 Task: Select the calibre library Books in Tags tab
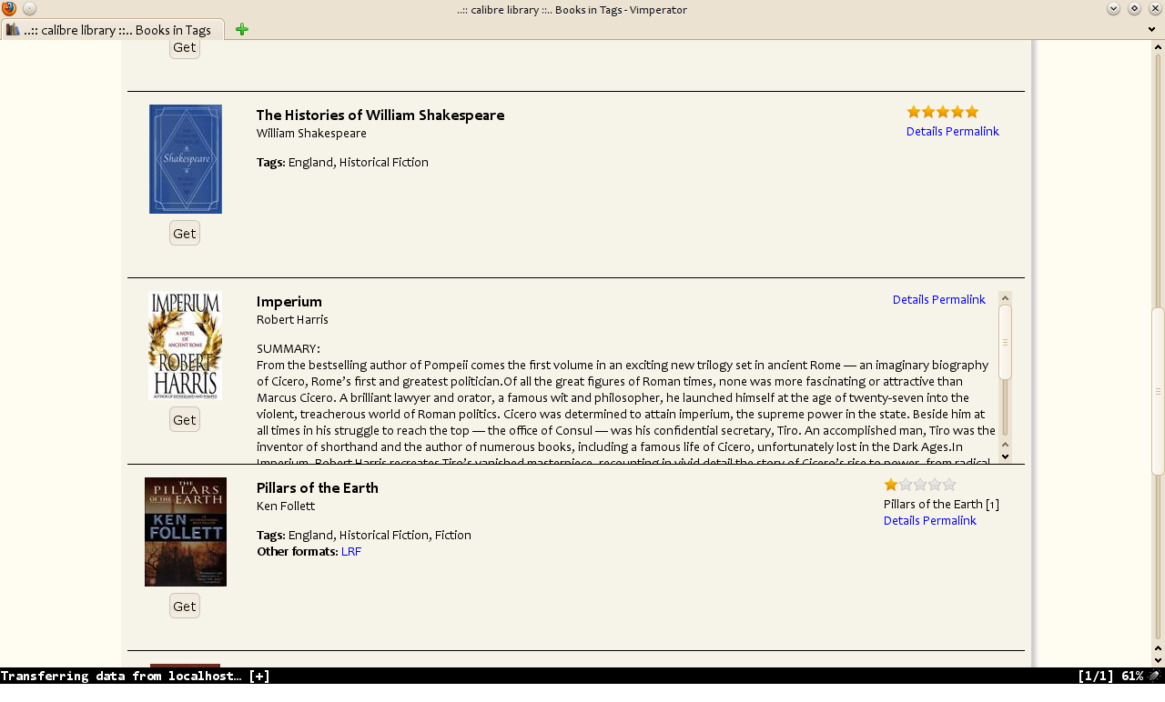tap(117, 30)
